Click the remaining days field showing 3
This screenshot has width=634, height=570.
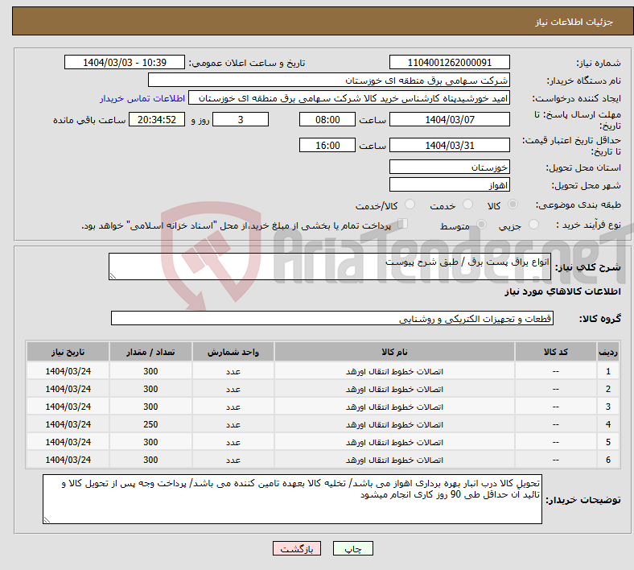pos(241,120)
